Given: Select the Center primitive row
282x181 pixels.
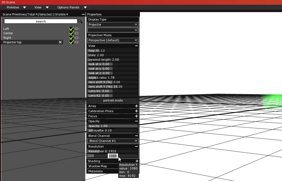Looking at the screenshot, I should coord(32,33).
